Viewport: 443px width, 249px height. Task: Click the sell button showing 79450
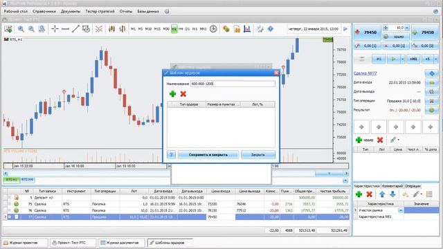tap(368, 33)
